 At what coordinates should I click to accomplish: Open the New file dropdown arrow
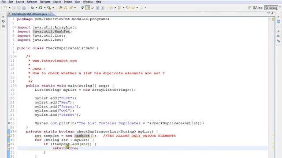pyautogui.click(x=9, y=8)
